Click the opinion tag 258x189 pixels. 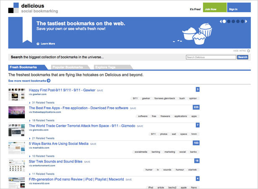[x=193, y=98]
